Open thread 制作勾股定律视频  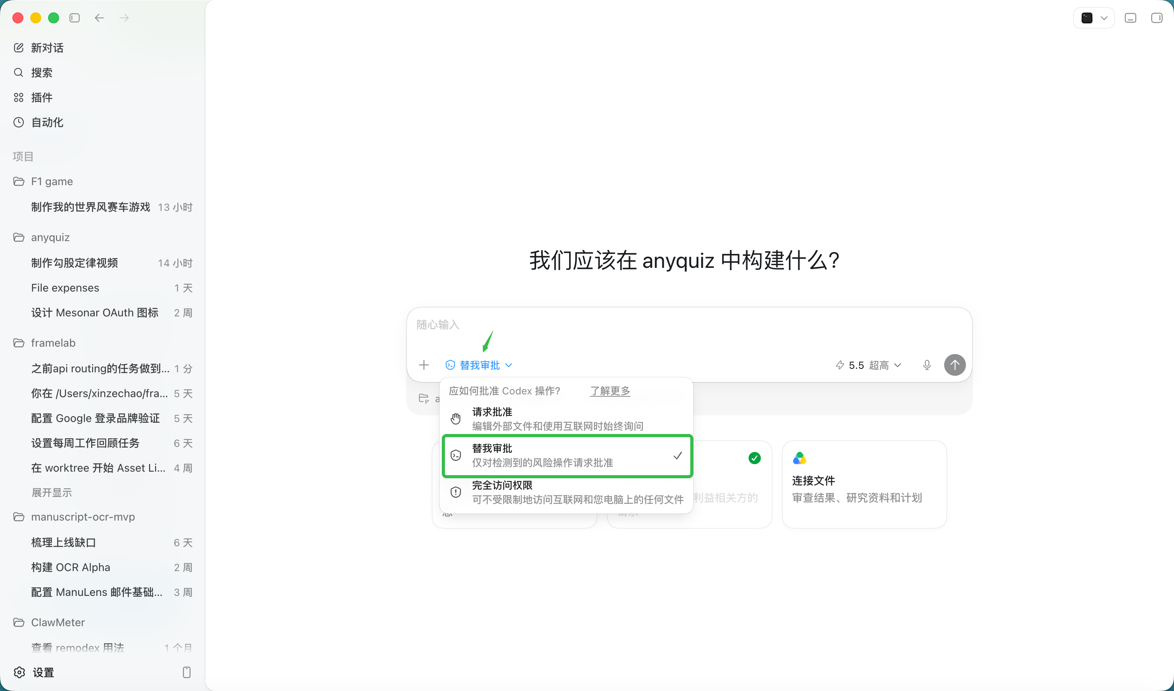[102, 263]
